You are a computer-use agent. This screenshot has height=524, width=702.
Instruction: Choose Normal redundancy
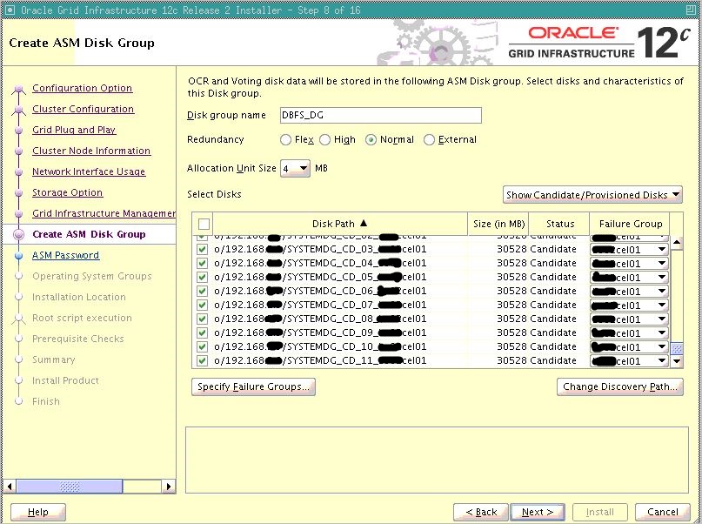371,140
